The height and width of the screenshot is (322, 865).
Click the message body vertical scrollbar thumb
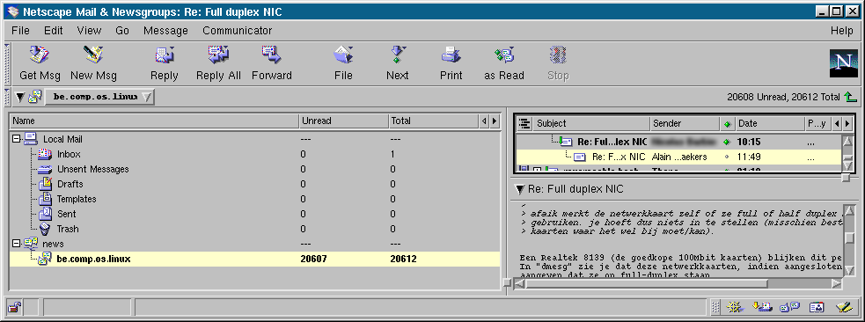[849, 238]
